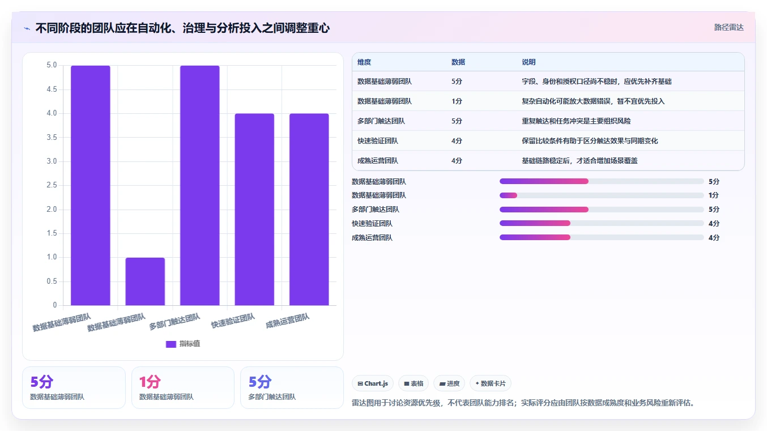
Task: Click 成熟运营团队 in the table's 维度 column
Action: pyautogui.click(x=378, y=161)
